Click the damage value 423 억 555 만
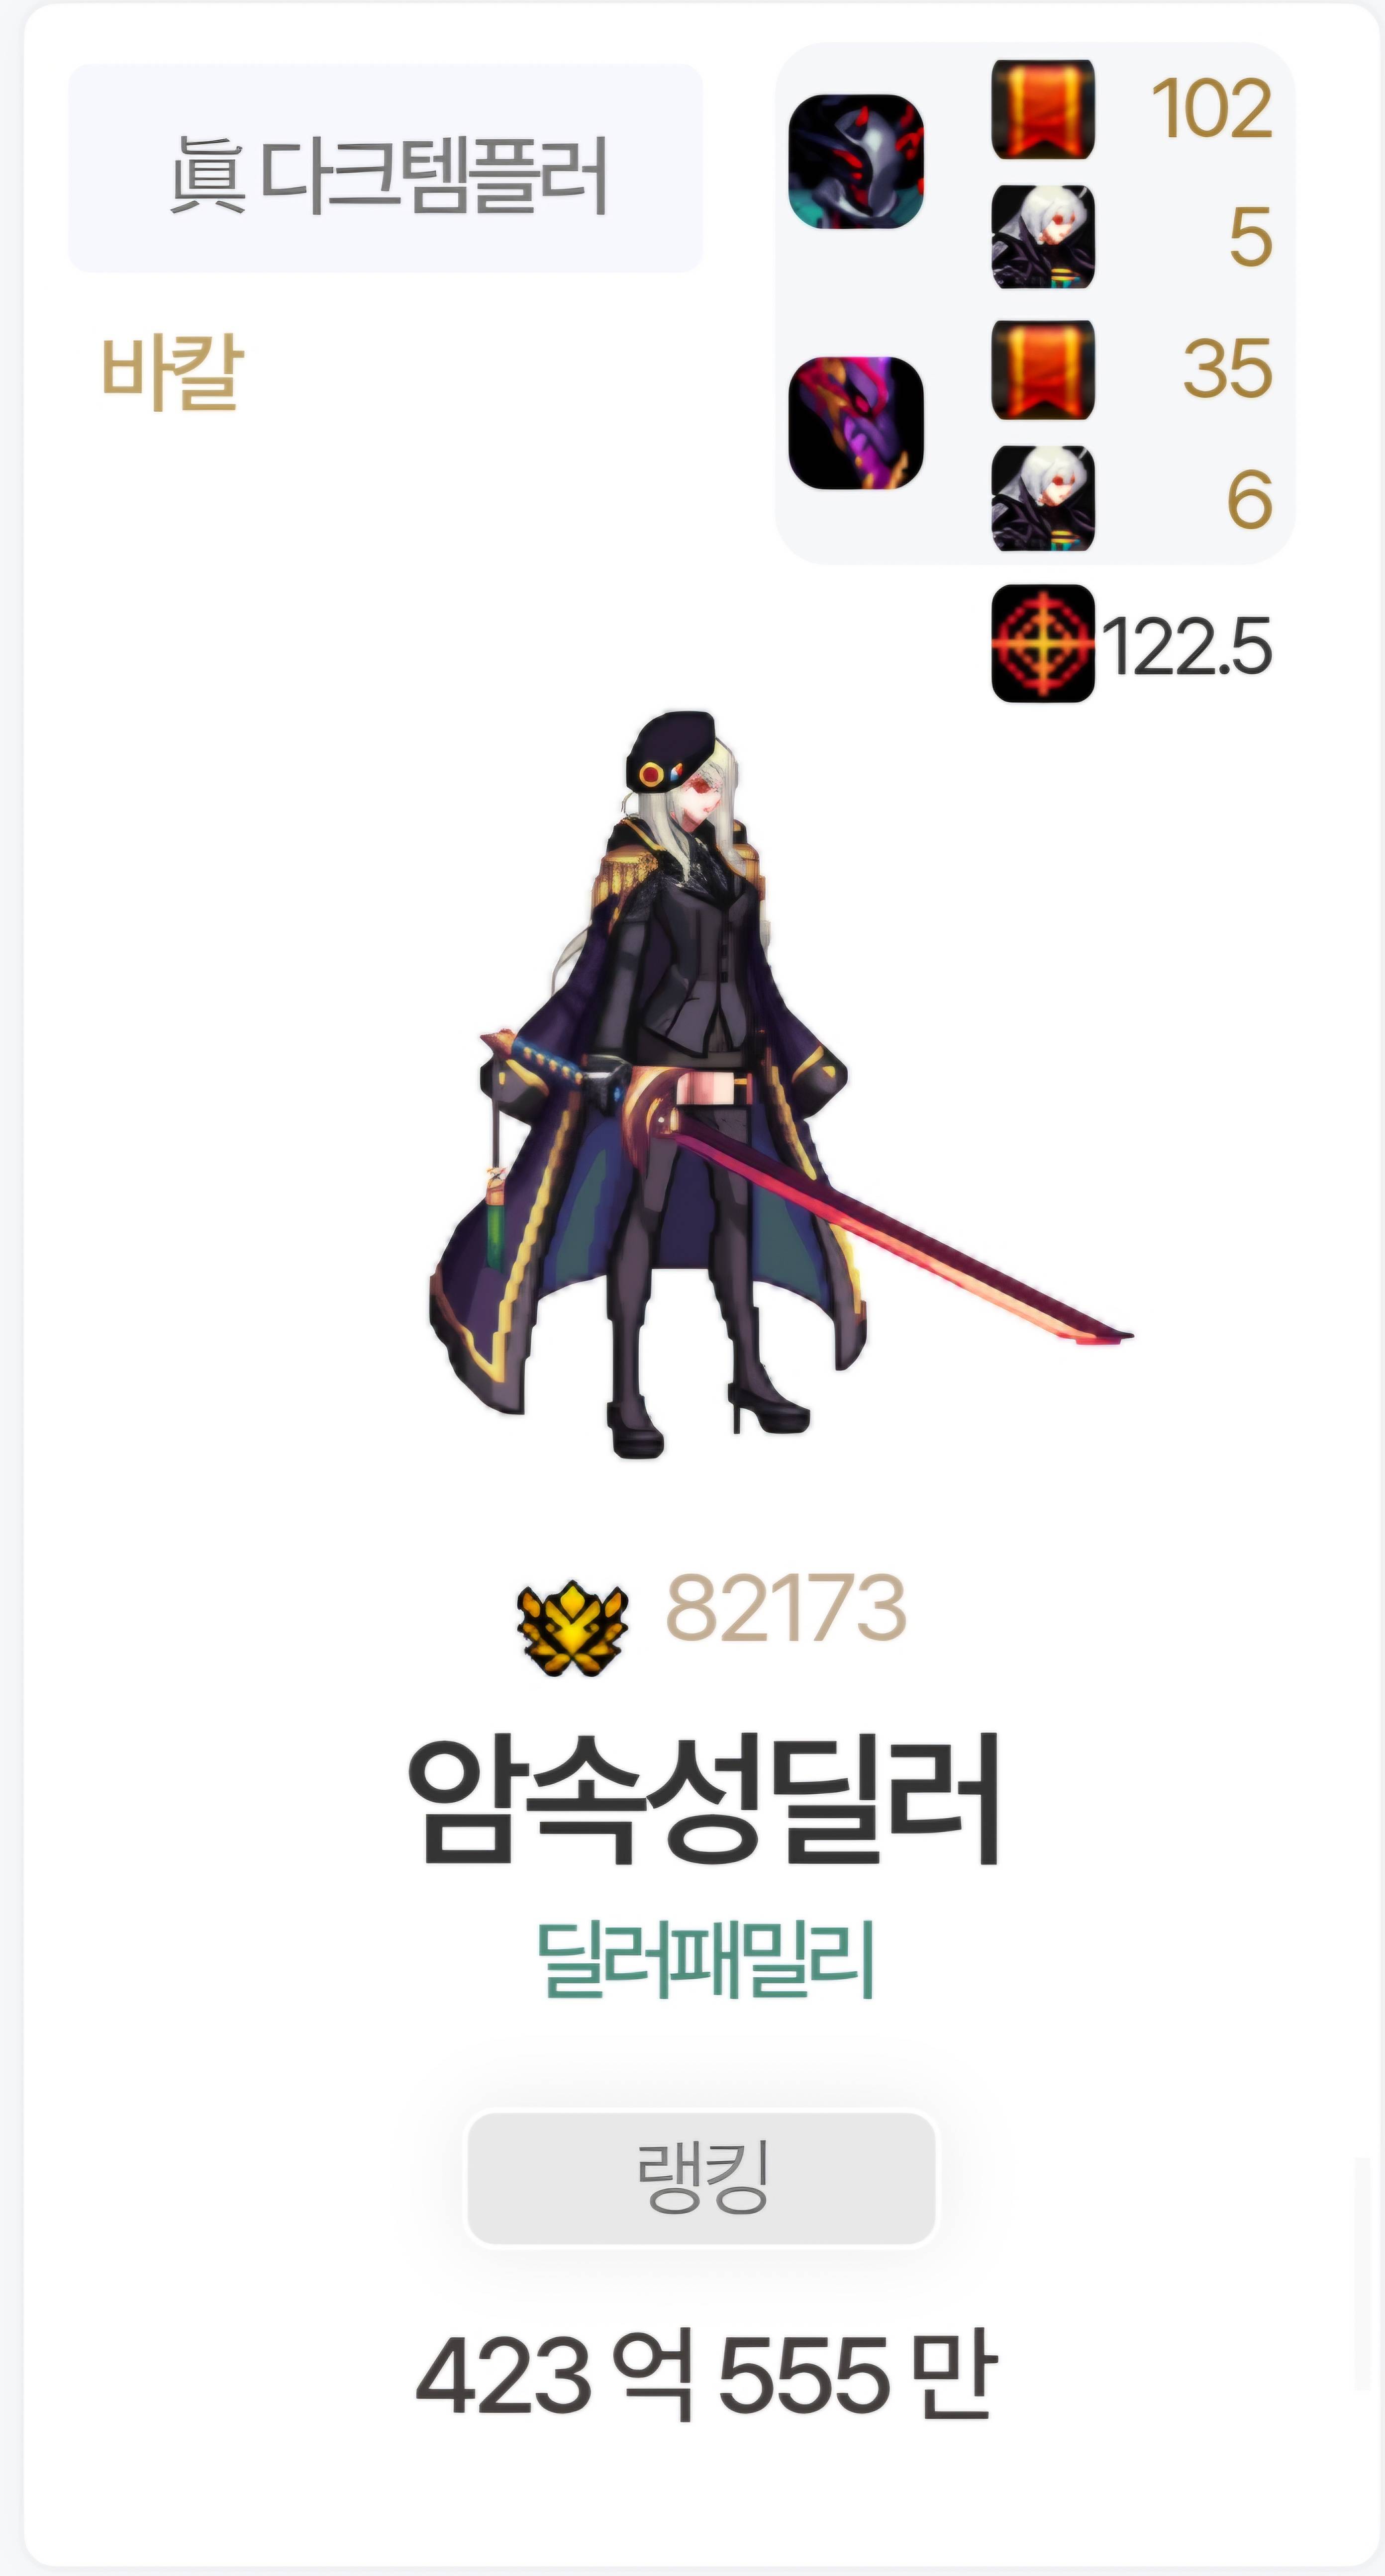This screenshot has height=2576, width=1385. [705, 2375]
